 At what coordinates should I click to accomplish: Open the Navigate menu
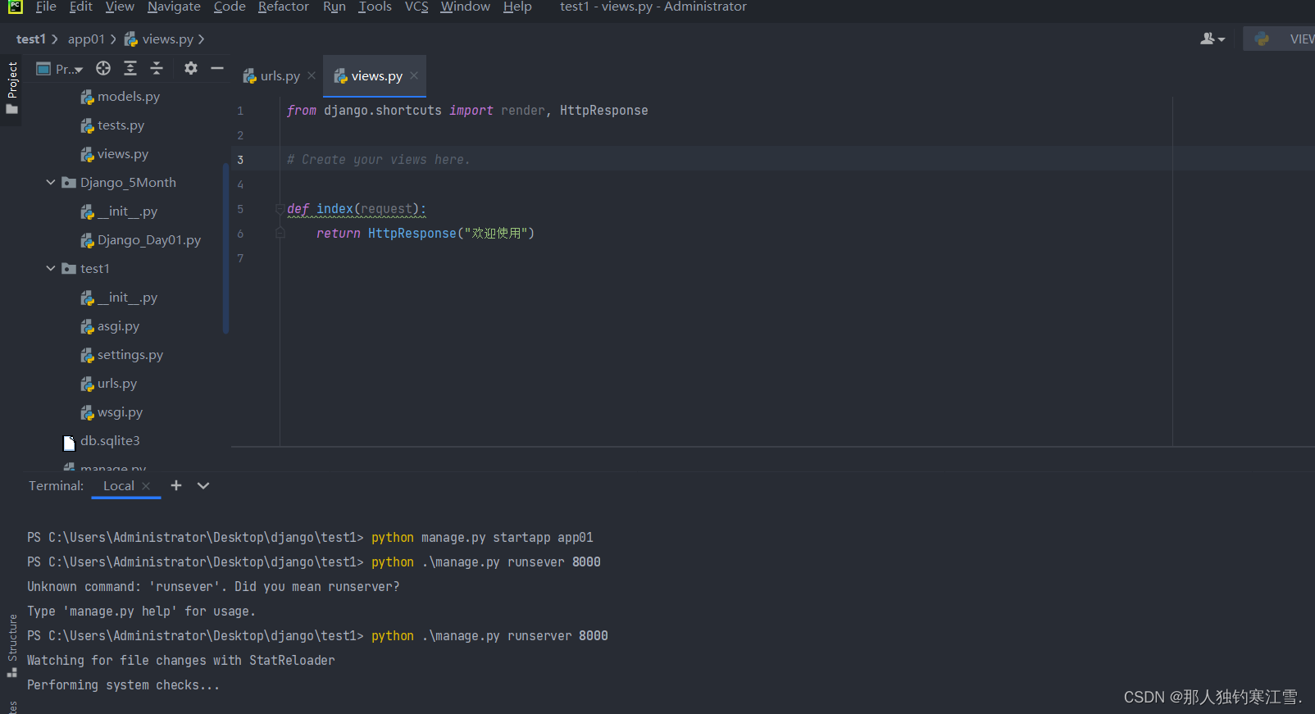[x=174, y=7]
